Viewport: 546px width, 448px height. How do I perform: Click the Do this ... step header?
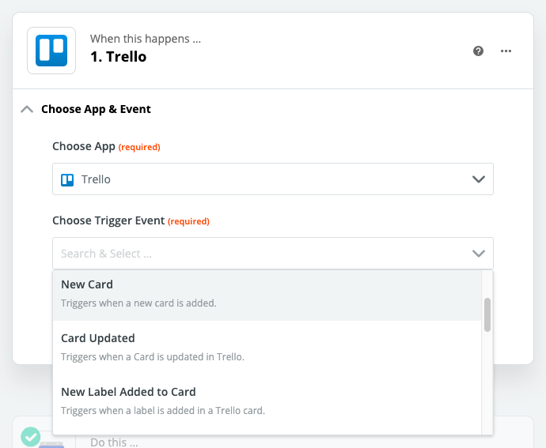tap(114, 442)
